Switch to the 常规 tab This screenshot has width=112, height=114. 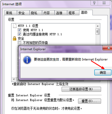click(11, 13)
